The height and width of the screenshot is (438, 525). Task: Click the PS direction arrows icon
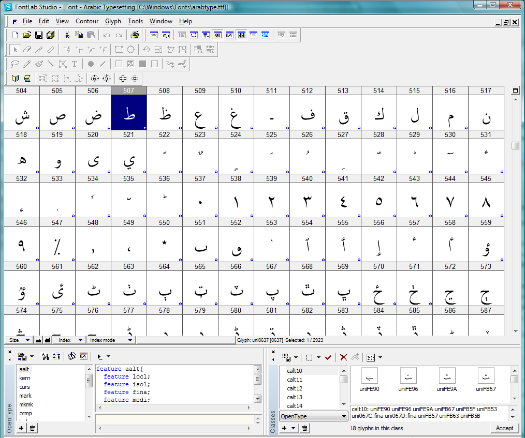click(94, 78)
